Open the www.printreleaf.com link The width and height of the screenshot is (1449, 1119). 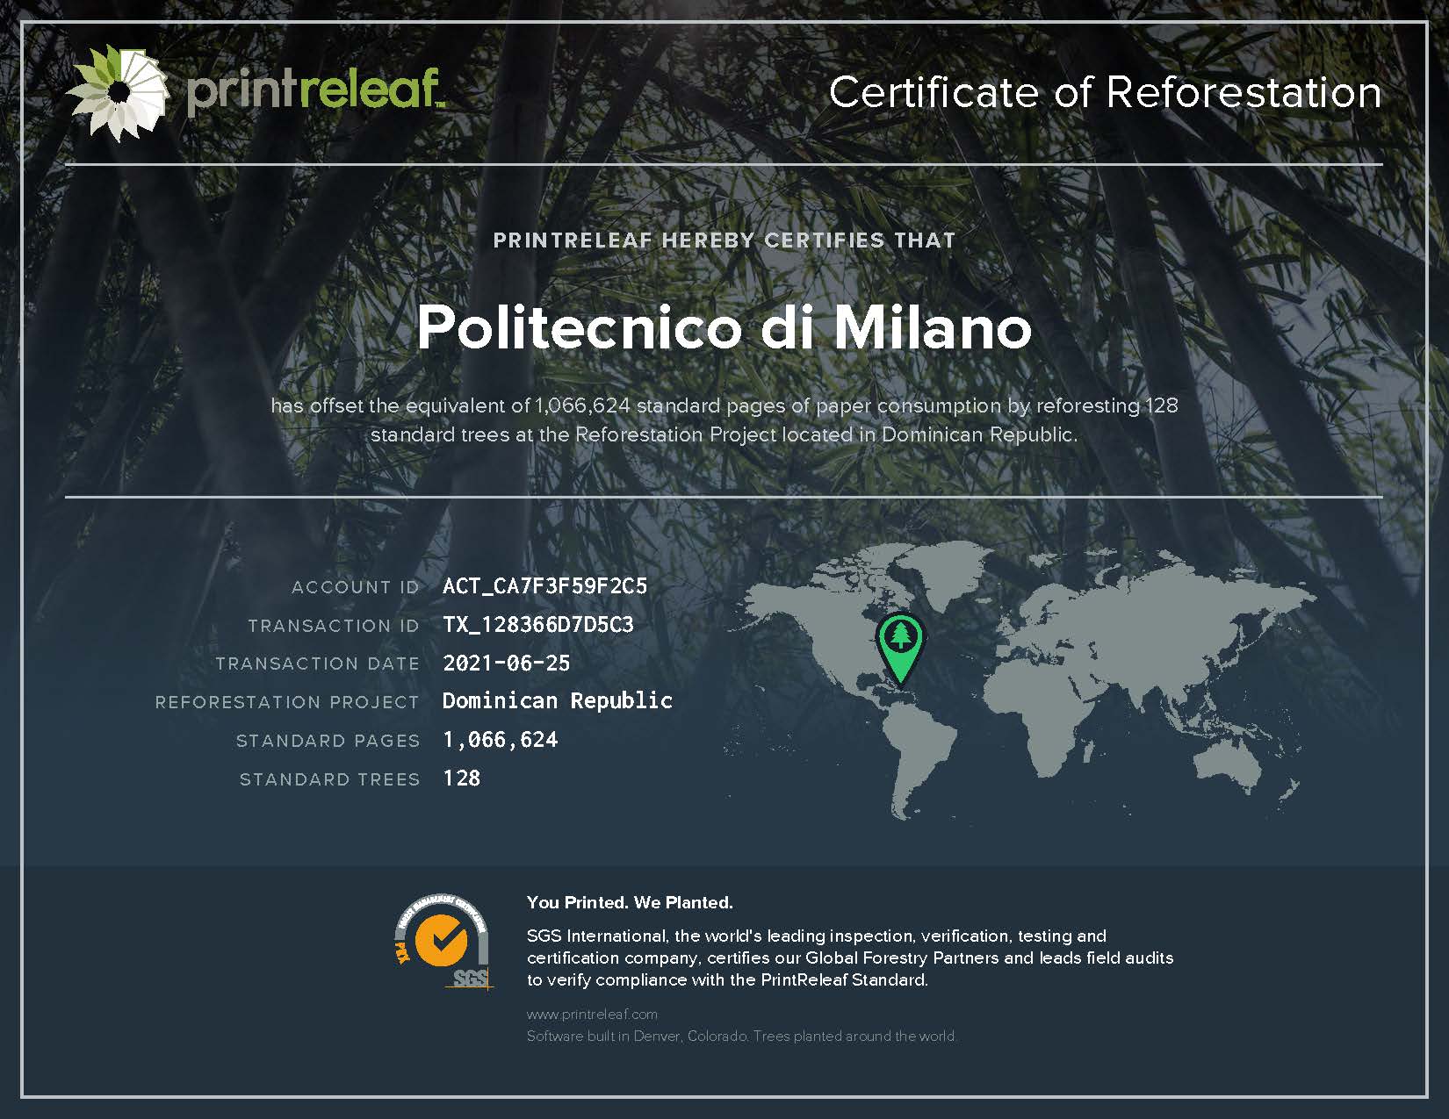coord(592,1014)
